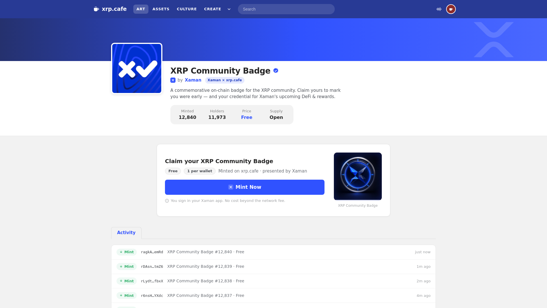Expand the chevron dropdown beside CREATE
Image resolution: width=547 pixels, height=308 pixels.
(x=229, y=9)
